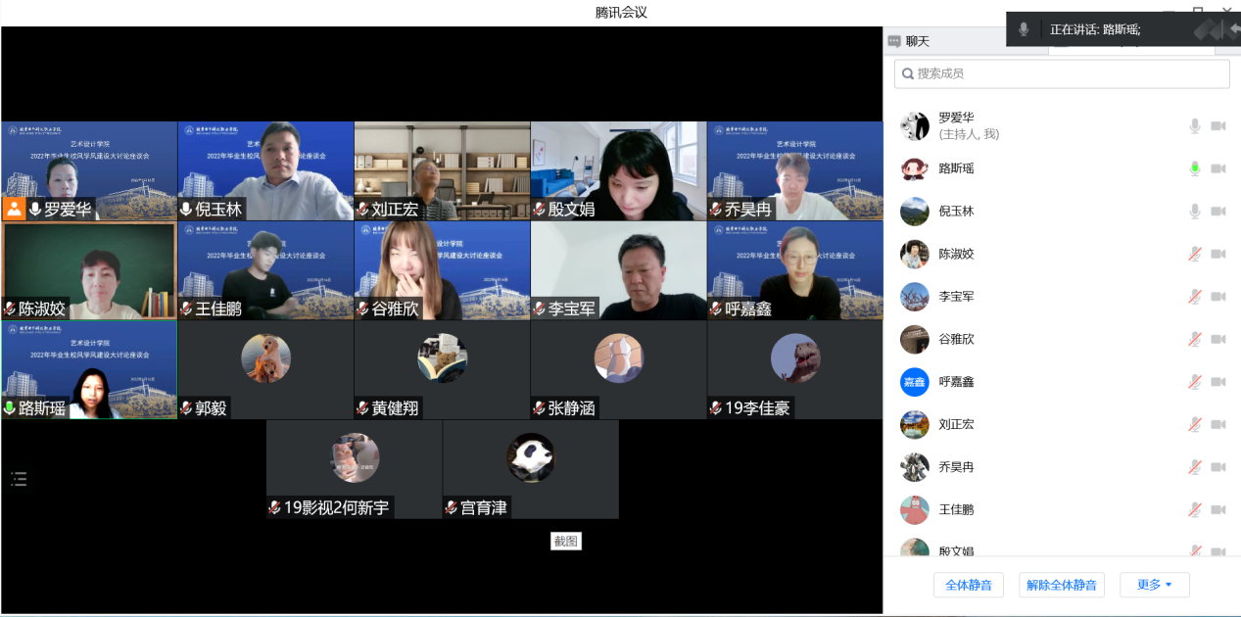1241x617 pixels.
Task: Switch to the 聊天 chat tab
Action: coord(909,41)
